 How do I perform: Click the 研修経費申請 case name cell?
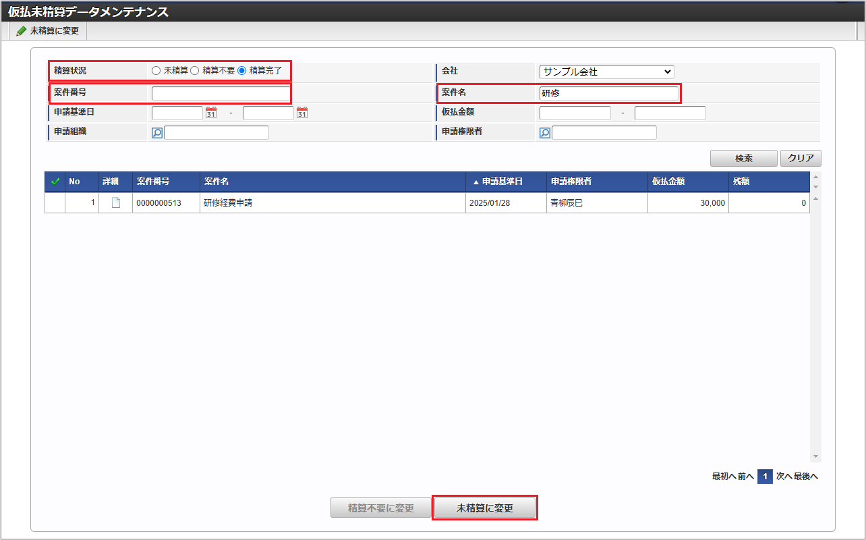(x=333, y=202)
